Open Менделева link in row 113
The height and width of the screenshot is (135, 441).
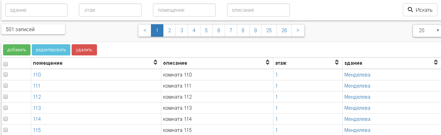pyautogui.click(x=357, y=108)
